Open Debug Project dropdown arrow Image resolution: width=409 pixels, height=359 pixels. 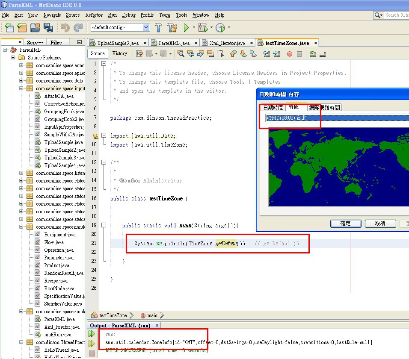pyautogui.click(x=211, y=27)
